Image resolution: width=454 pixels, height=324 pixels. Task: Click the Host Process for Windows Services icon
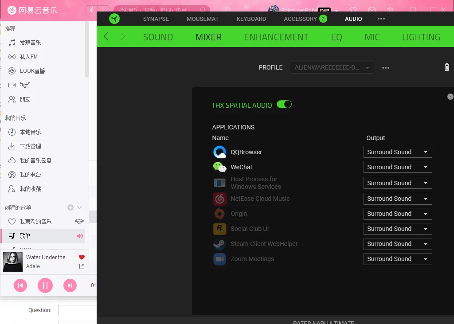click(x=219, y=183)
